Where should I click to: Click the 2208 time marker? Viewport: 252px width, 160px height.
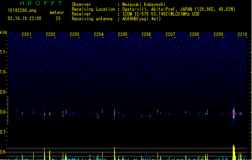coord(194,34)
